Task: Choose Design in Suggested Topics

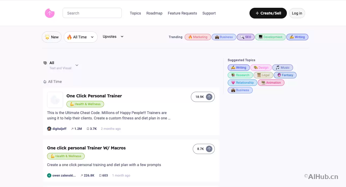Action: (x=261, y=68)
